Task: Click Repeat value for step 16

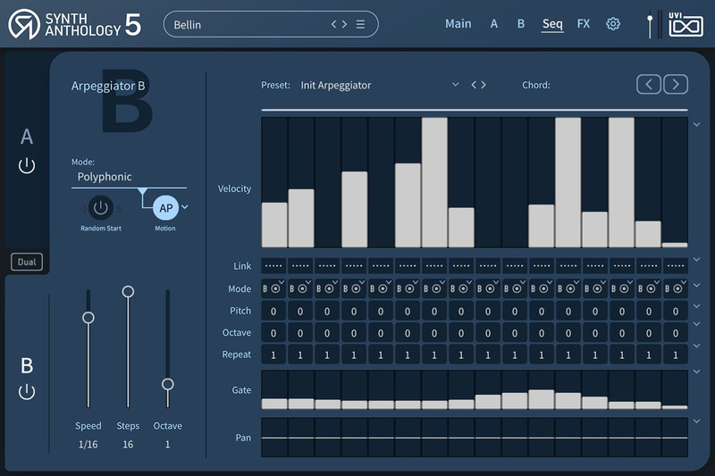Action: (x=676, y=355)
